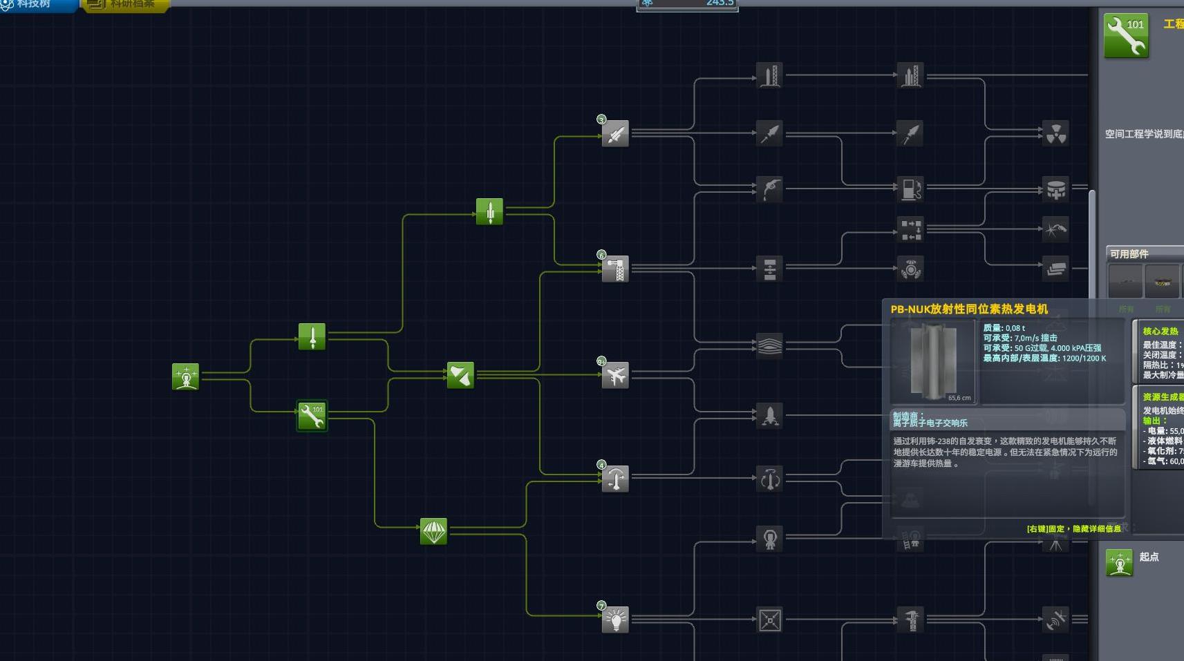The height and width of the screenshot is (661, 1184).
Task: Click the science points counter 243.5
Action: pyautogui.click(x=687, y=4)
